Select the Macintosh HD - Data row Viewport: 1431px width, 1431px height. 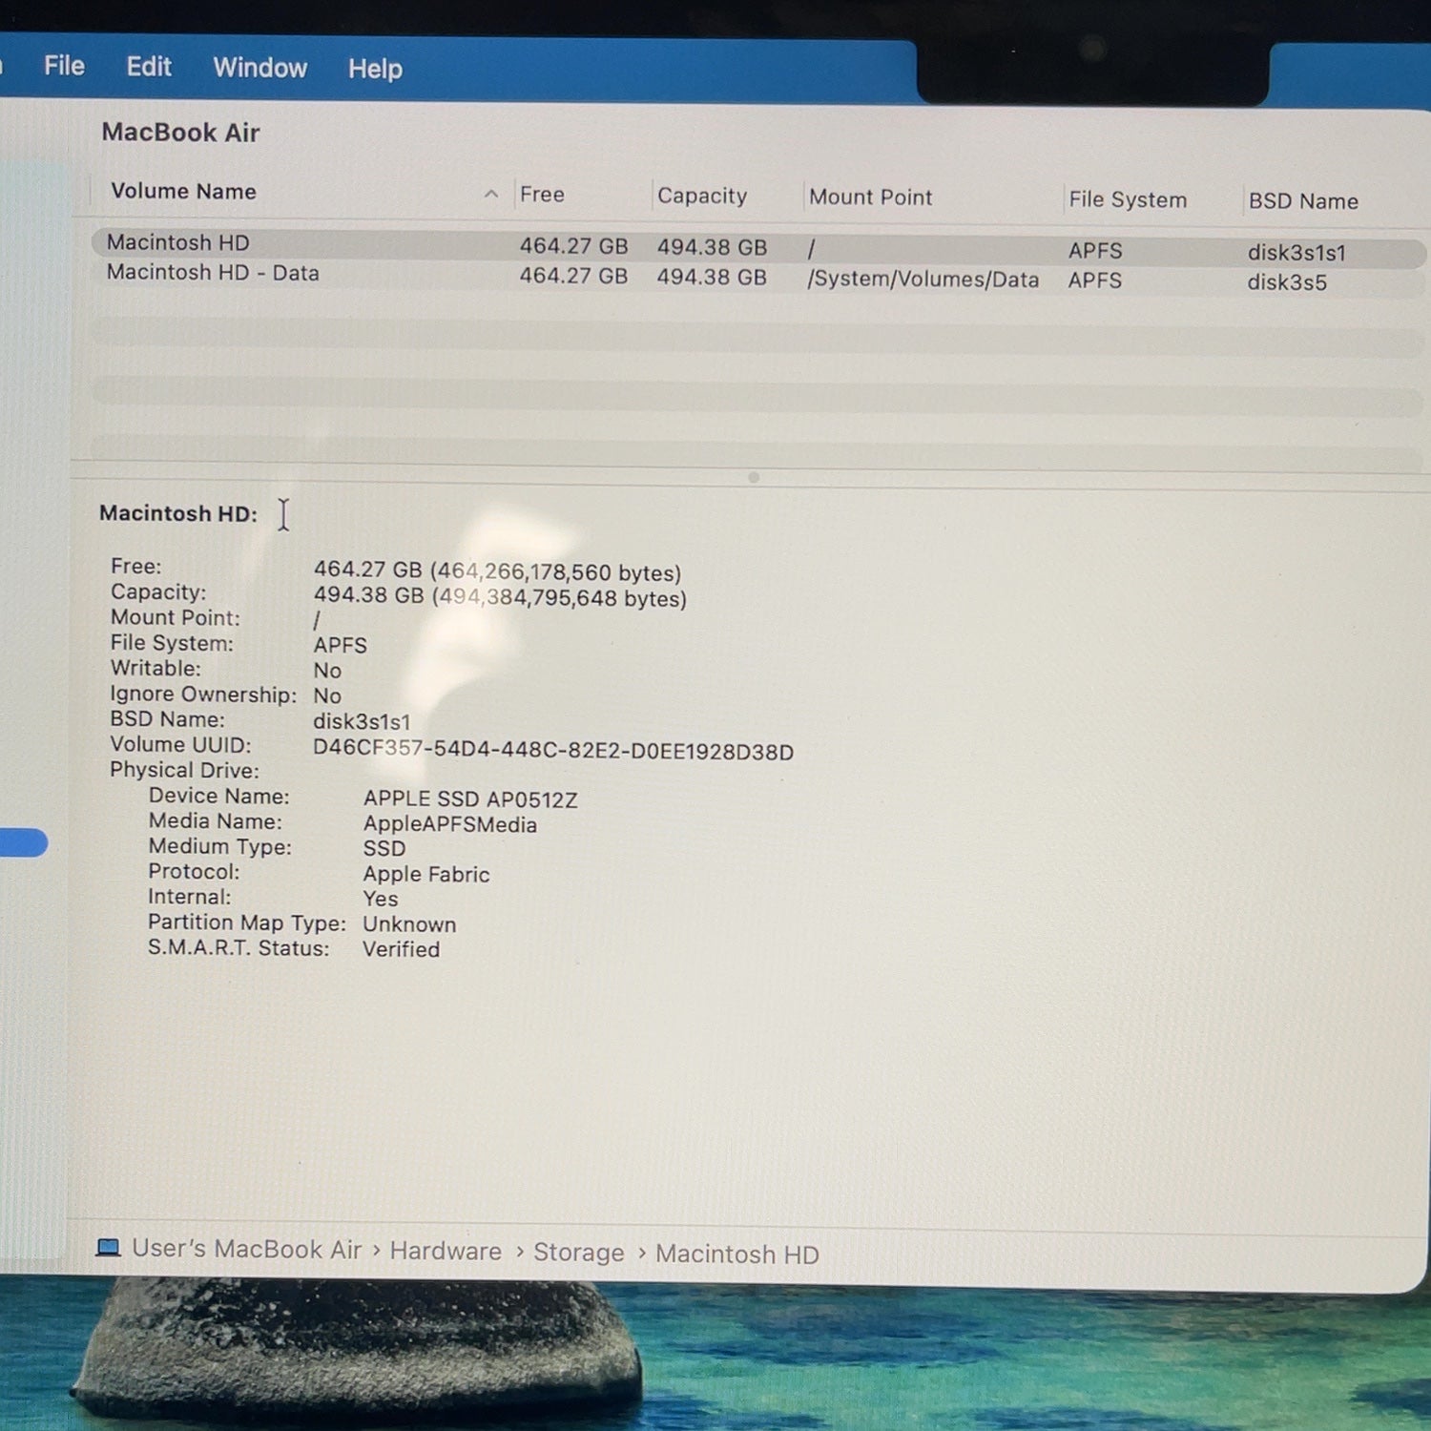pos(758,277)
